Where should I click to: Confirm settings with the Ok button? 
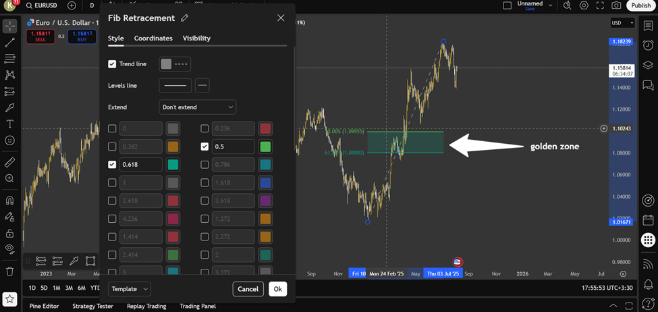(278, 289)
